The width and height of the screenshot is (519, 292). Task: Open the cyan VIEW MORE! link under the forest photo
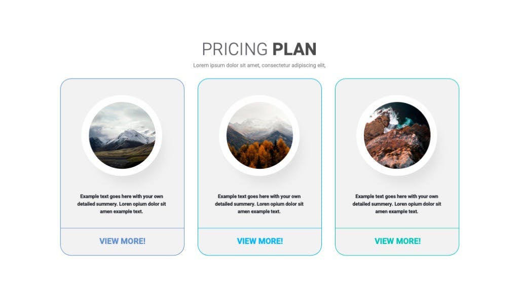260,241
